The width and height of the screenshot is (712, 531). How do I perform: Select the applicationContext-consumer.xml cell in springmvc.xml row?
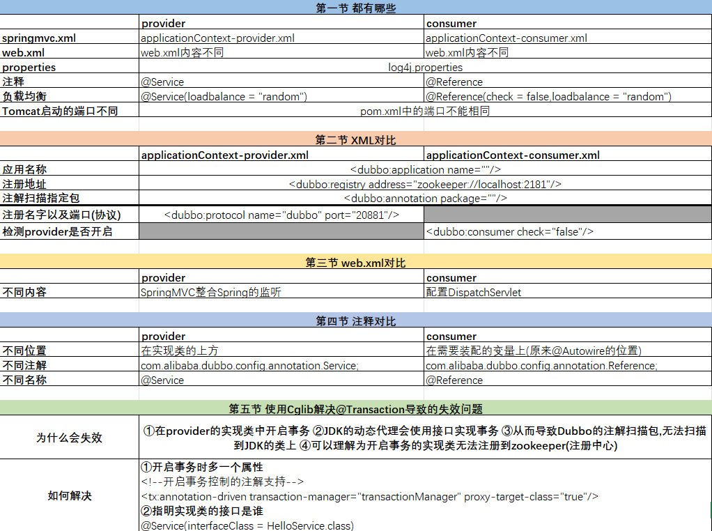click(x=506, y=38)
